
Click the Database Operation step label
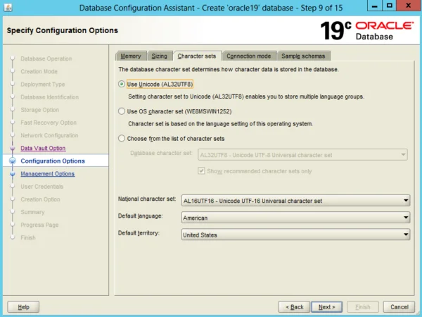(x=46, y=58)
